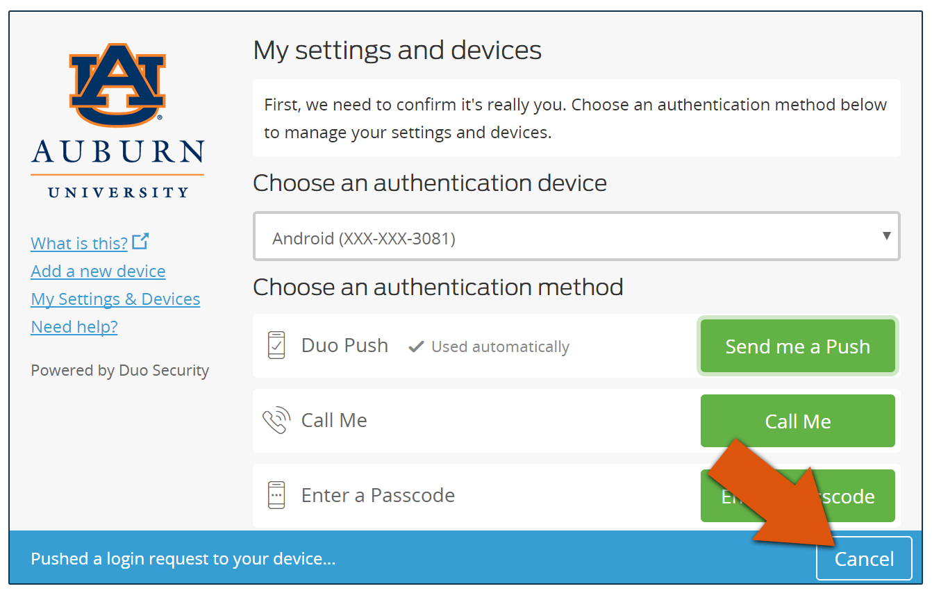Image resolution: width=932 pixels, height=593 pixels.
Task: Click the Call Me phone icon
Action: pos(276,421)
